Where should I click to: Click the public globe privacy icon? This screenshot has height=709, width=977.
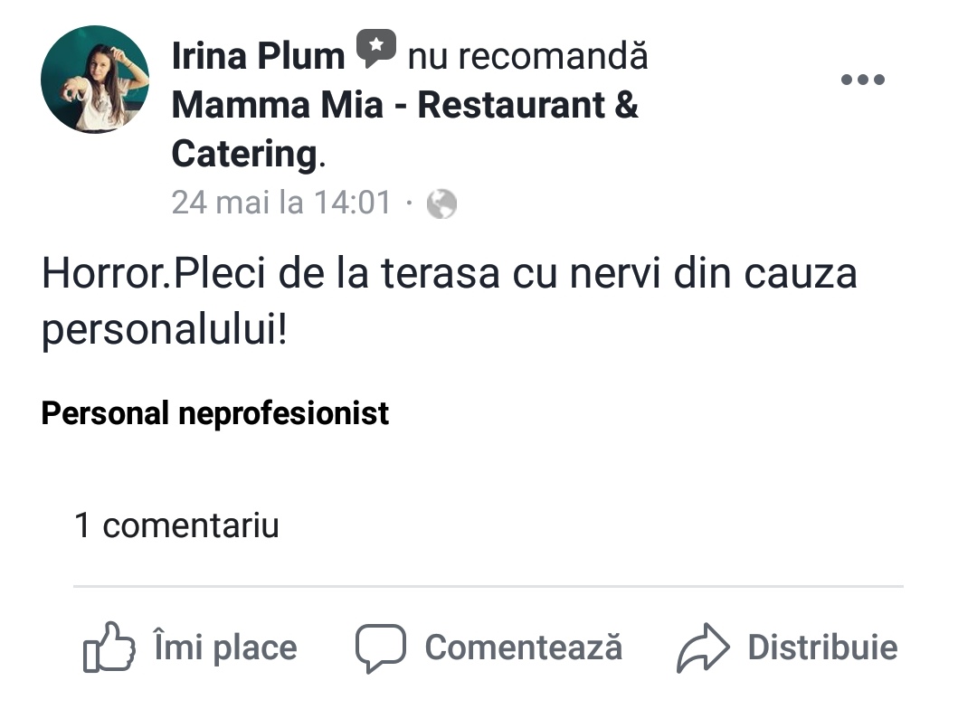(x=441, y=204)
